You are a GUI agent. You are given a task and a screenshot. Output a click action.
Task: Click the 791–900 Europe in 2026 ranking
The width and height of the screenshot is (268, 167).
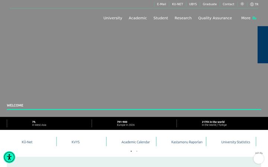pyautogui.click(x=126, y=123)
